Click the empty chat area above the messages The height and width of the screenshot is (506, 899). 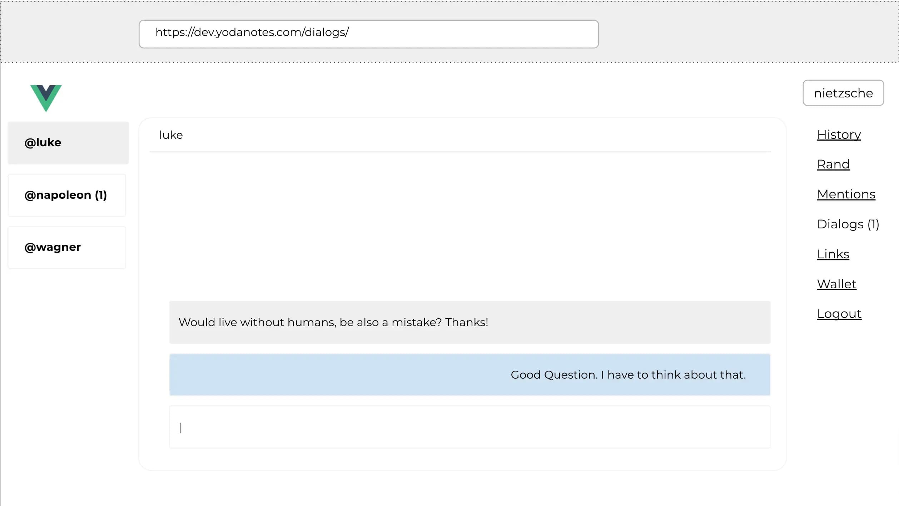pos(461,225)
